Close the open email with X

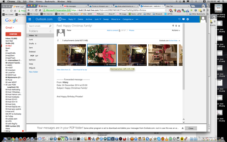[179, 26]
